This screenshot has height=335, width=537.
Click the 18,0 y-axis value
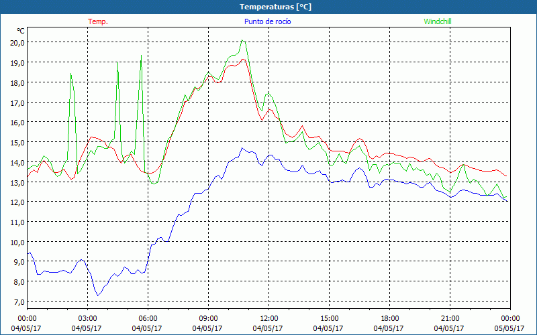click(x=18, y=82)
